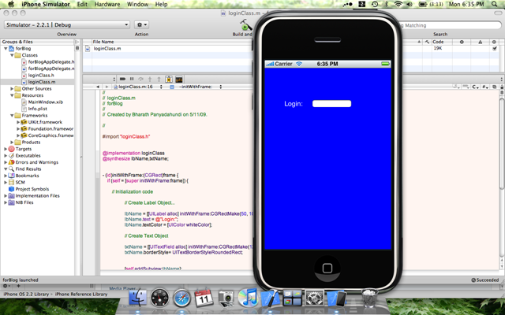Click the Login text field in simulator
The image size is (505, 315).
[x=331, y=103]
